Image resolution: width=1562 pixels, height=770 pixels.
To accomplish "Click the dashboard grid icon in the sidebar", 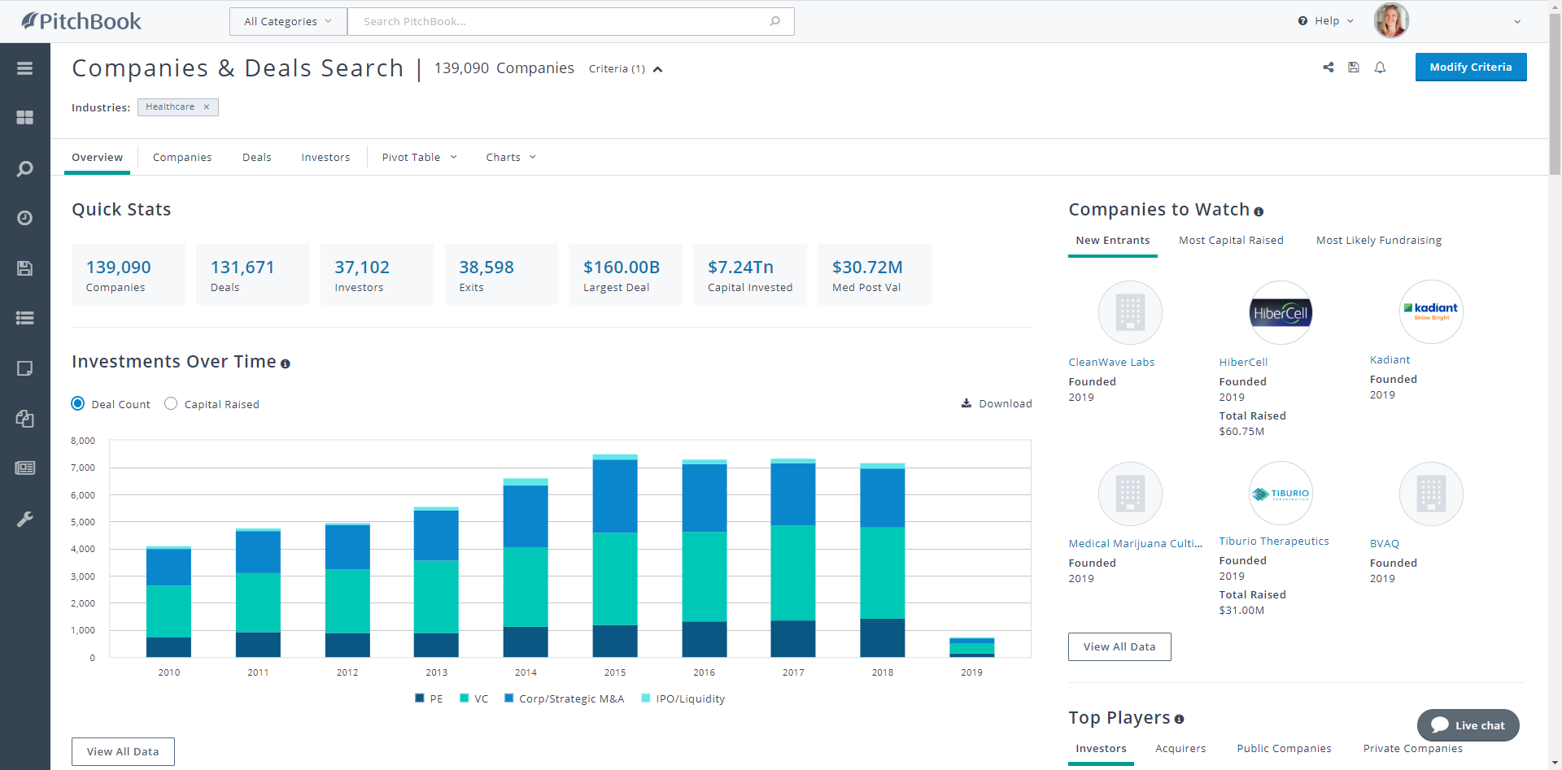I will click(24, 118).
